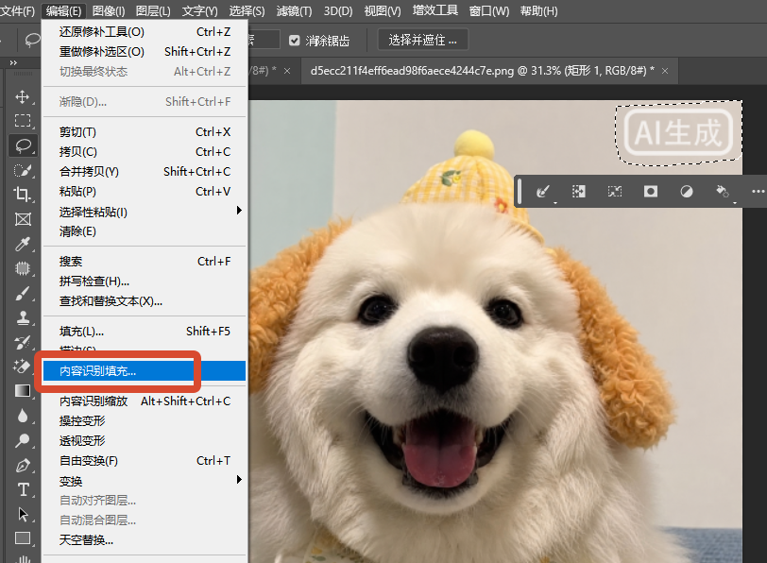Select the Rectangle shape tool
Image resolution: width=767 pixels, height=563 pixels.
[23, 538]
